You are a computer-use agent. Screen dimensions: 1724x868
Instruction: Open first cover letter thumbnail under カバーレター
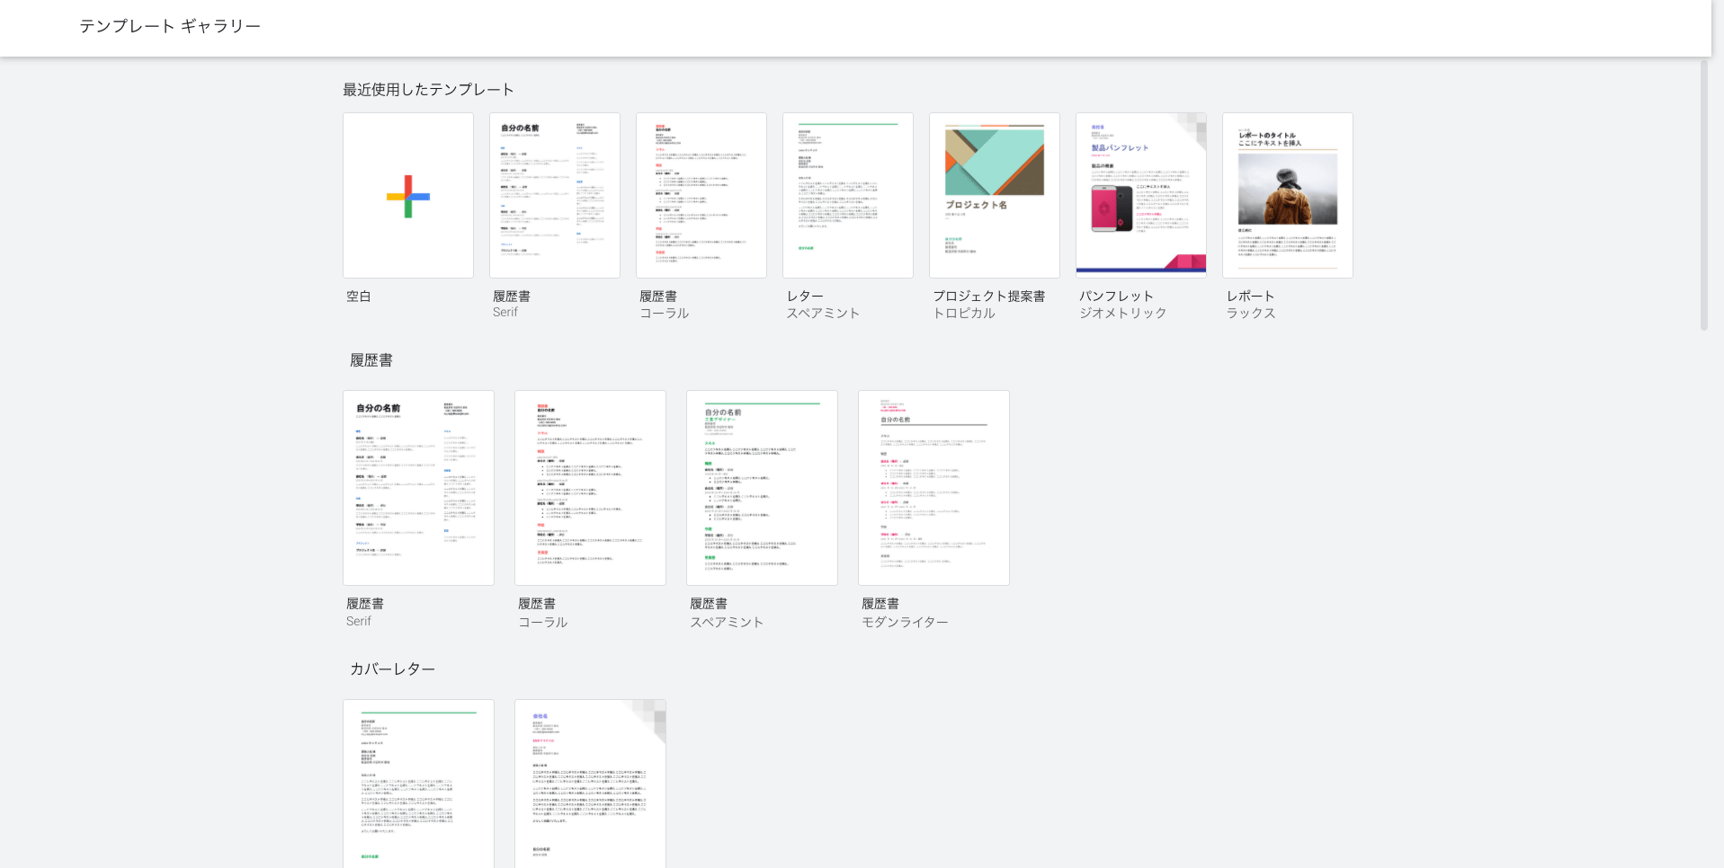click(418, 784)
